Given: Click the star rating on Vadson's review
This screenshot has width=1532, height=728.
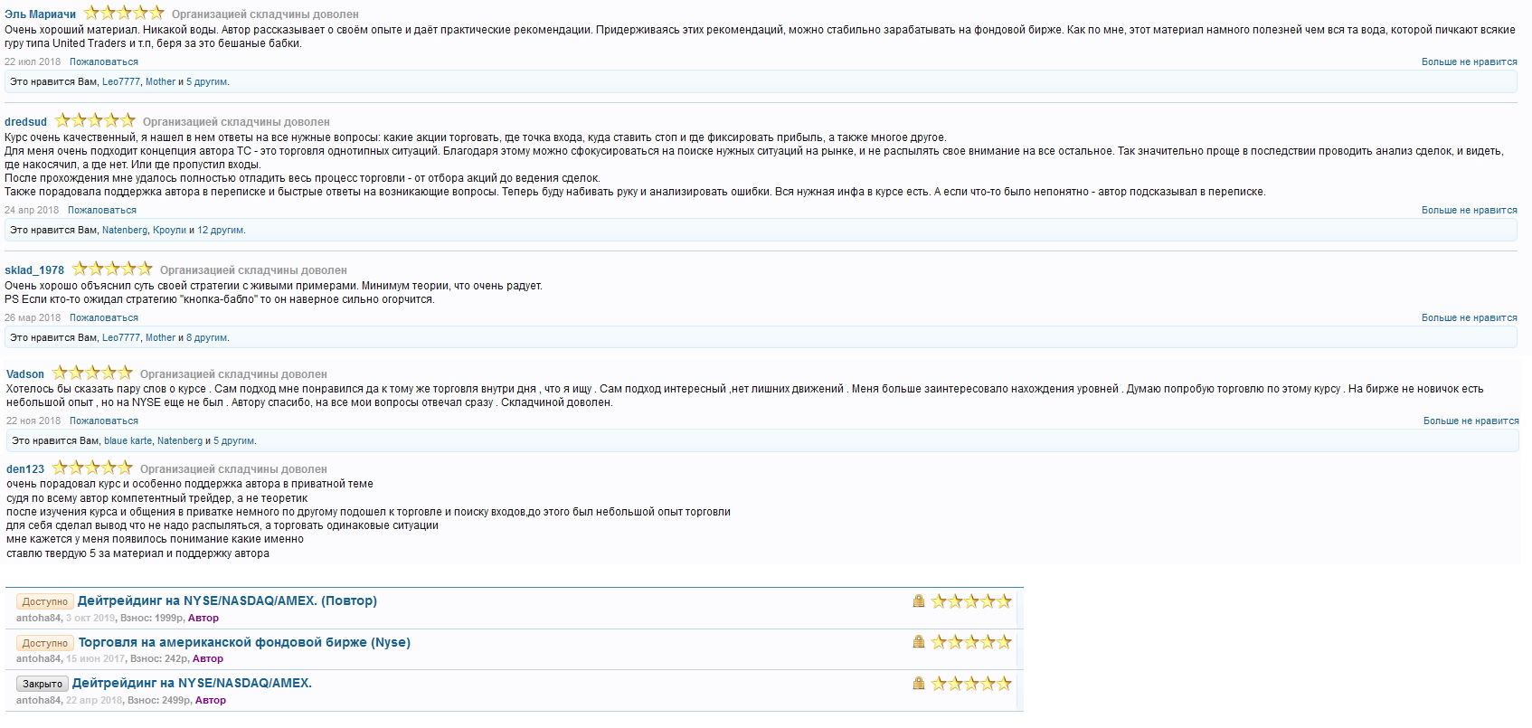Looking at the screenshot, I should coord(92,373).
